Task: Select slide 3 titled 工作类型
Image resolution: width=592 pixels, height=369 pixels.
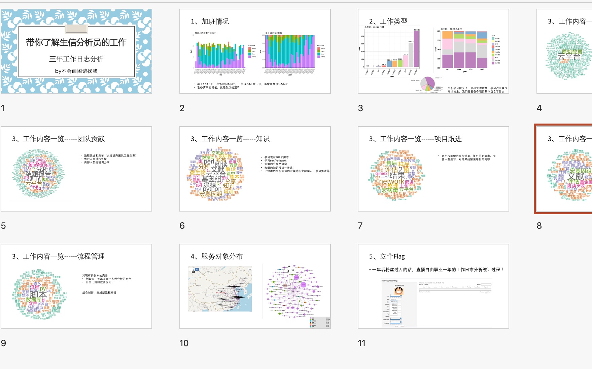Action: click(433, 51)
